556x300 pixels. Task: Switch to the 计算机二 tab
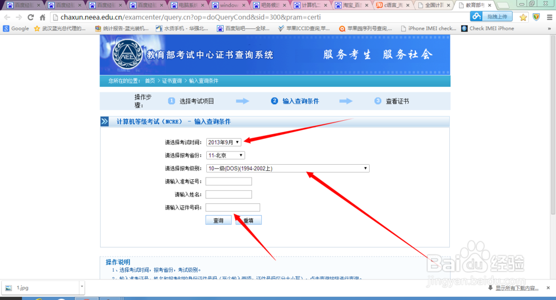(x=311, y=5)
